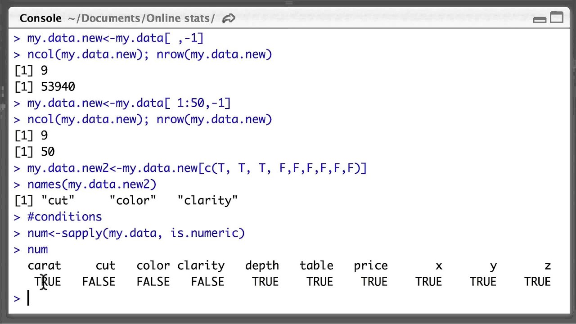Click the my.data.new2 assignment line
This screenshot has height=324, width=576.
coord(197,168)
